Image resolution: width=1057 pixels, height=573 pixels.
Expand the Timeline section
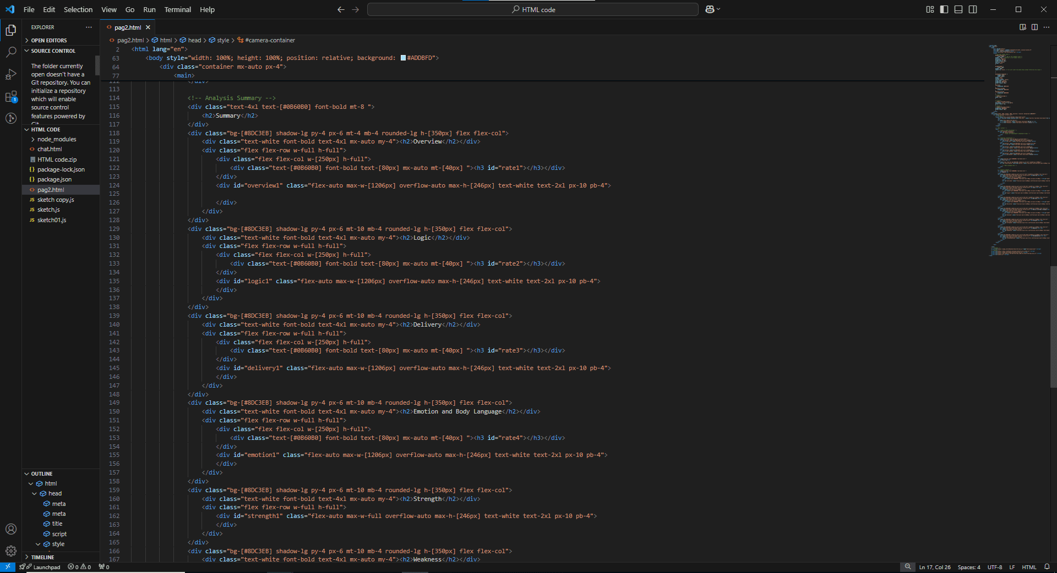[61, 557]
